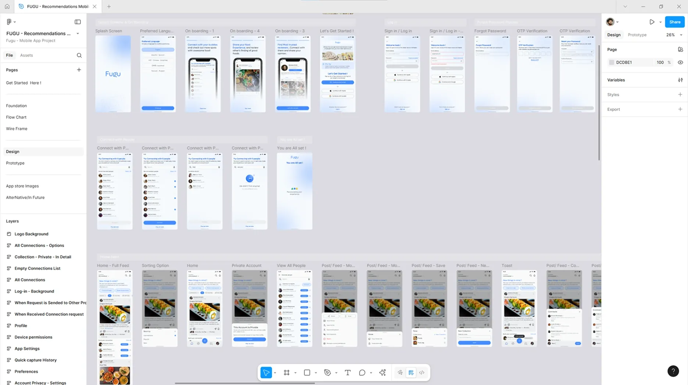Toggle Dev Mode in bottom toolbar

coord(422,373)
